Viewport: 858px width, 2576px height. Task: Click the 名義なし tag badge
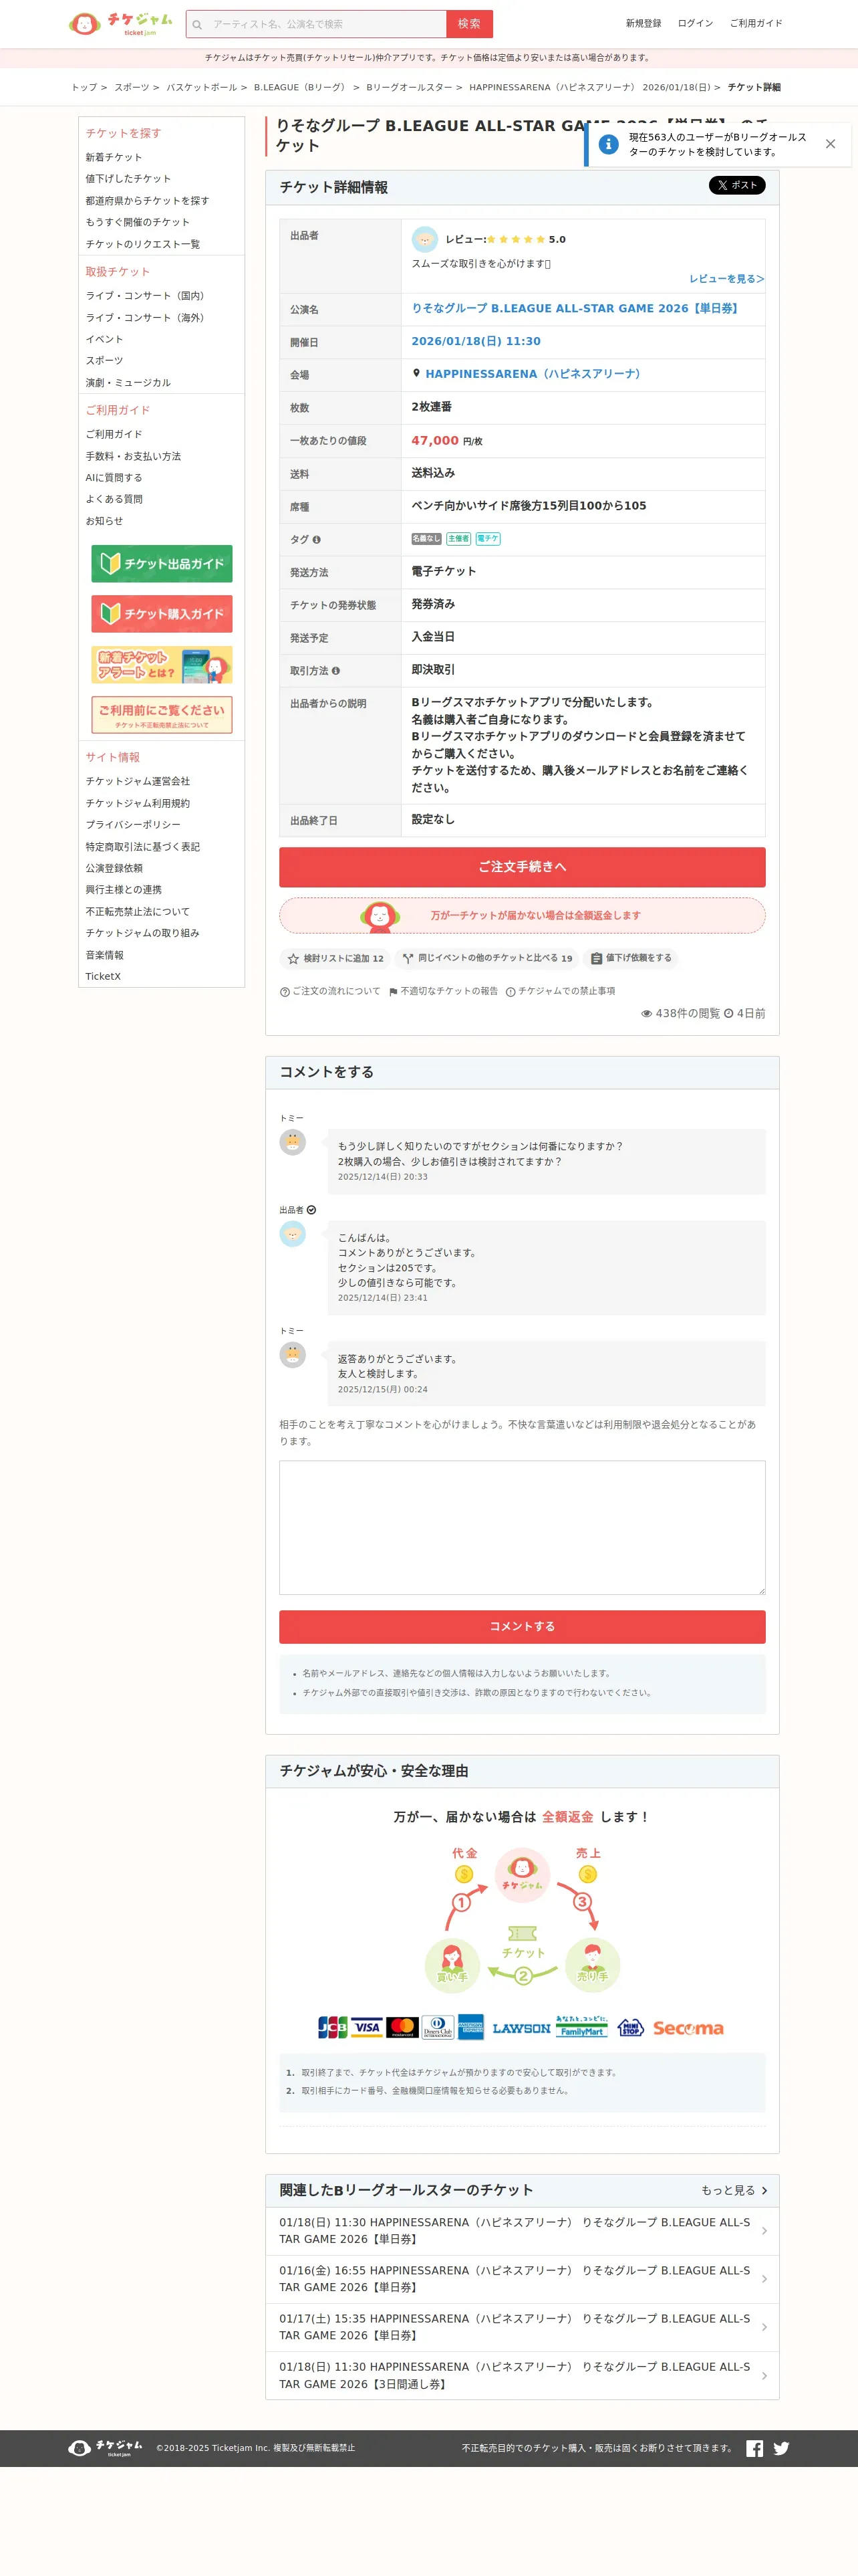(x=426, y=539)
